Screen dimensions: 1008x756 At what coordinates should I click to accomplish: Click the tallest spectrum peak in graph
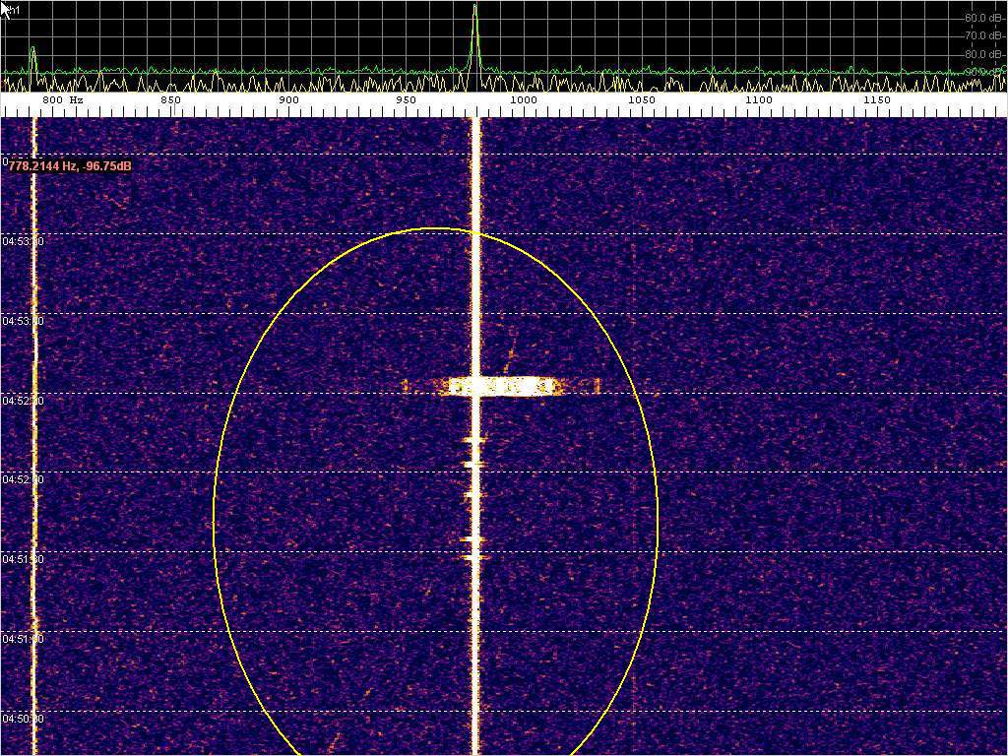[475, 12]
